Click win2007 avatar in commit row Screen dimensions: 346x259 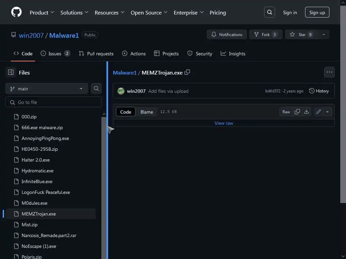121,91
